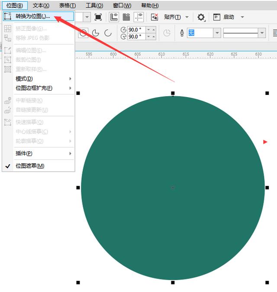Screen dimensions: 277x292
Task: Click the top-left selection handle
Action: click(x=78, y=93)
